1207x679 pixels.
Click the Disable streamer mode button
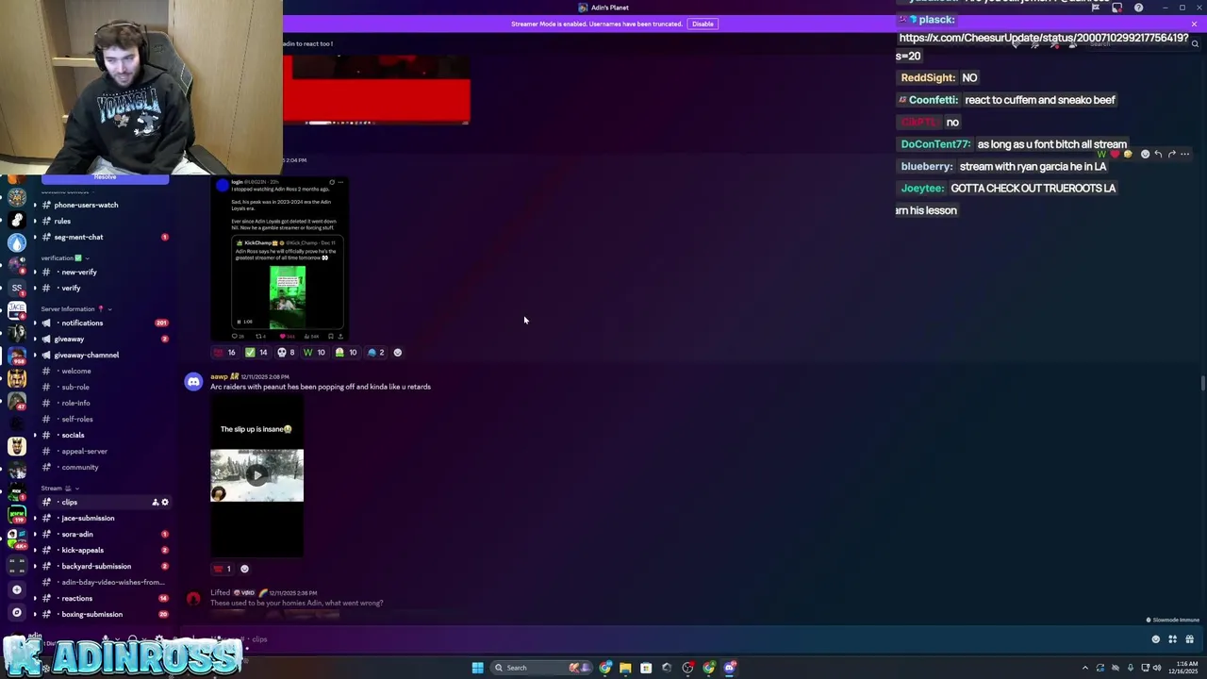point(703,24)
